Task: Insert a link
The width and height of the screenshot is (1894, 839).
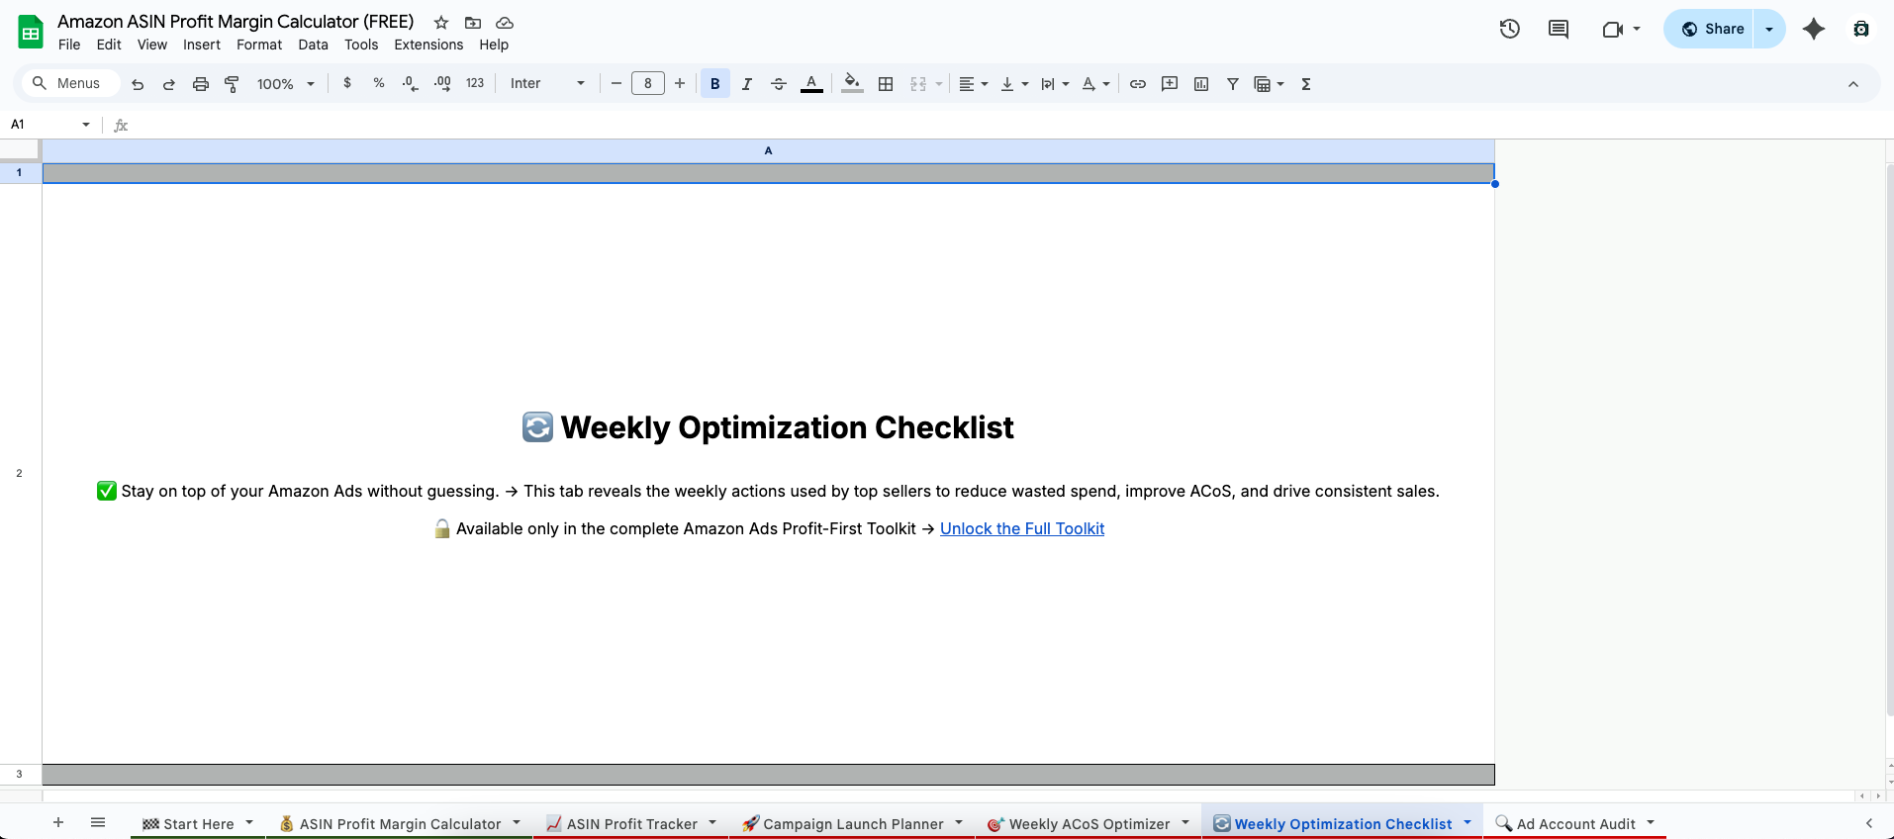Action: (x=1138, y=84)
